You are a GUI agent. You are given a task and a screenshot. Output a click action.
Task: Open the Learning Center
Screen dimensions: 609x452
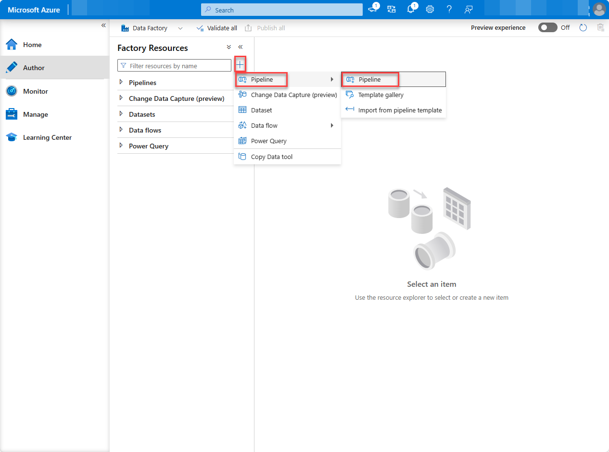(47, 137)
